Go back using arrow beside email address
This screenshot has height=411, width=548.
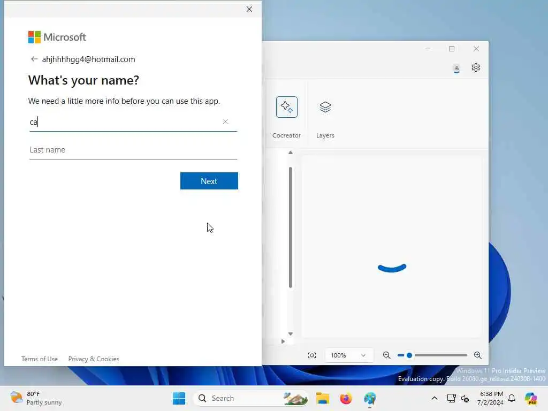coord(34,59)
